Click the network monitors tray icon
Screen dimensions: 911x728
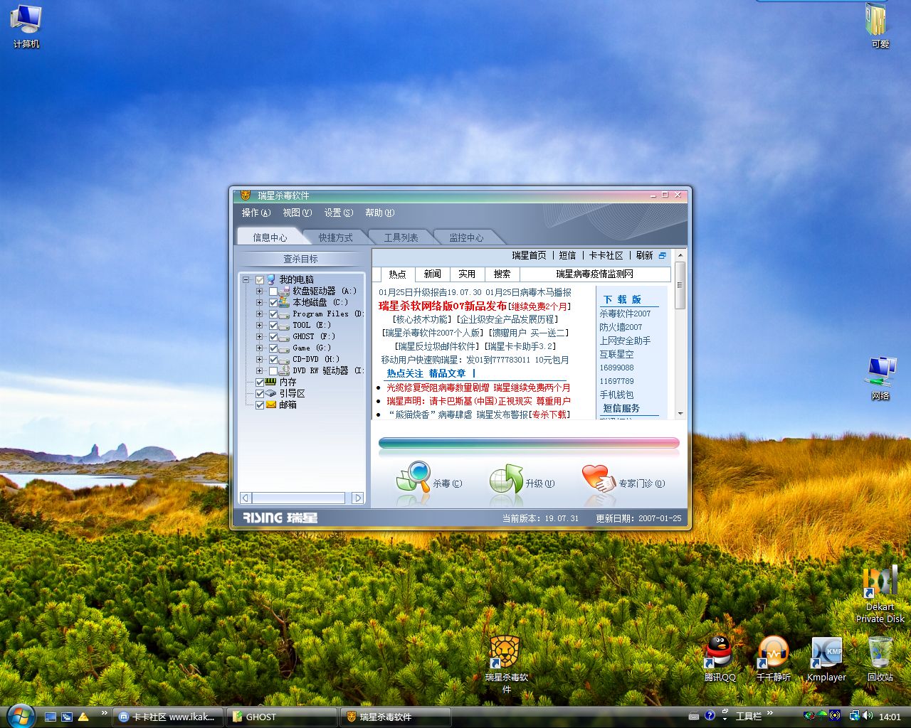(854, 716)
